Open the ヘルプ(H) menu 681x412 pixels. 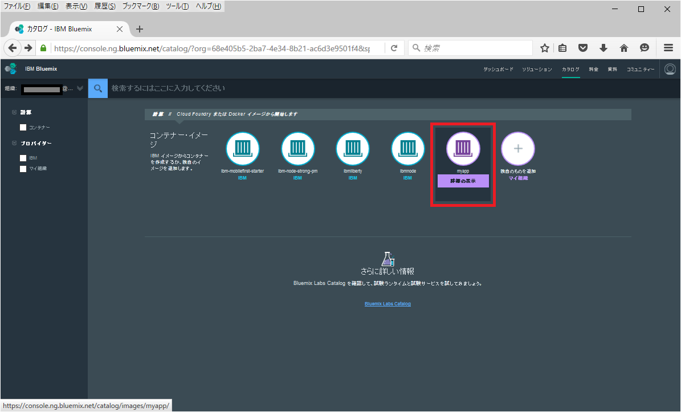click(209, 6)
